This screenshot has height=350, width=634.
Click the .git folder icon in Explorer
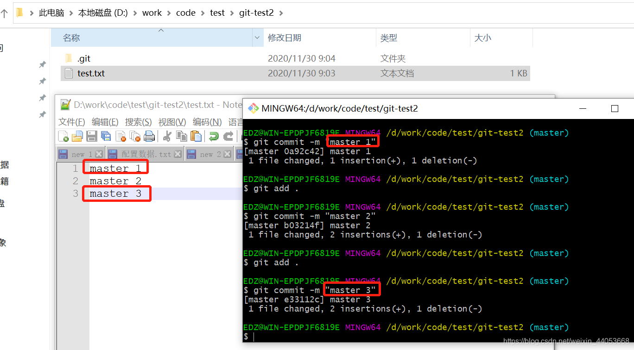(69, 58)
